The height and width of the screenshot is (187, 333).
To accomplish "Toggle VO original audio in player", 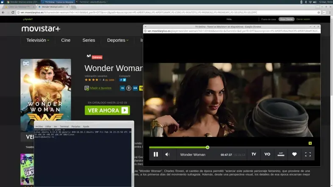I will pyautogui.click(x=267, y=154).
